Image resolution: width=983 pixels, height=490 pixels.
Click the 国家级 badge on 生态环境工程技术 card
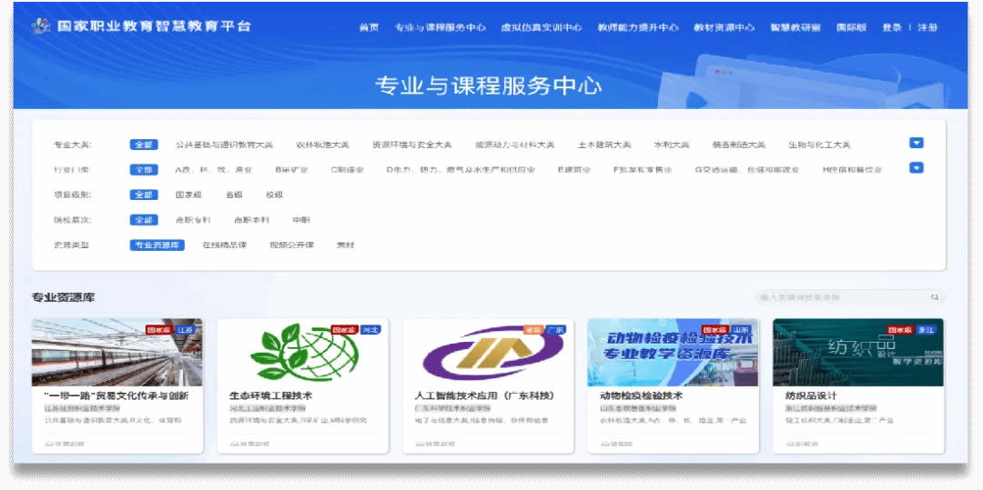tap(343, 330)
